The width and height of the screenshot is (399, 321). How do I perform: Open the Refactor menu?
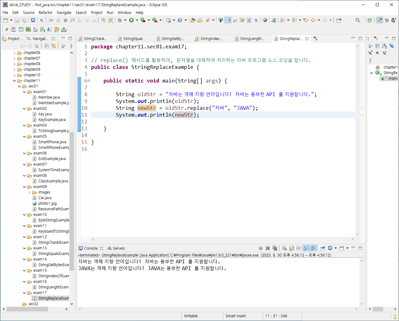tap(46, 12)
